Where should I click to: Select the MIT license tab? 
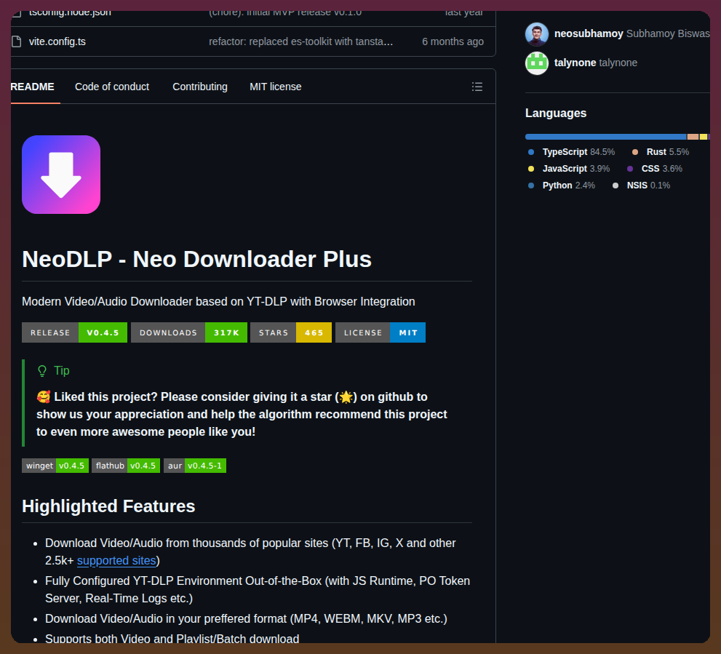[275, 87]
